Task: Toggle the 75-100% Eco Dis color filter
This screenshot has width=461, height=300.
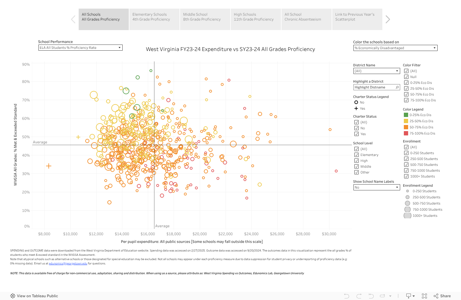Action: [406, 100]
